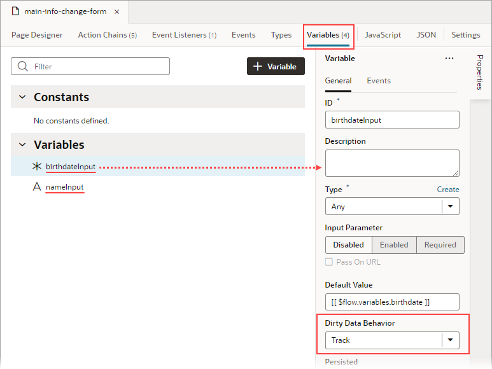Screen dimensions: 492x369
Task: Switch to Events tab in Variable panel
Action: point(379,81)
